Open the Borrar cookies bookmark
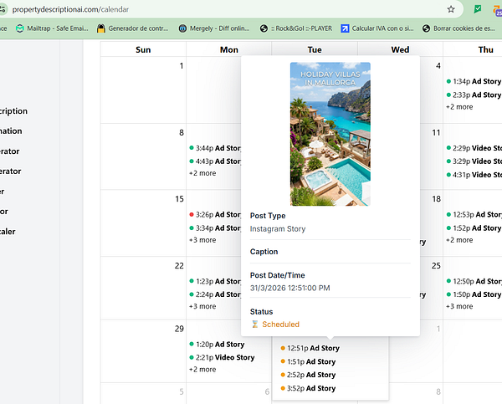The width and height of the screenshot is (502, 404). (x=458, y=28)
